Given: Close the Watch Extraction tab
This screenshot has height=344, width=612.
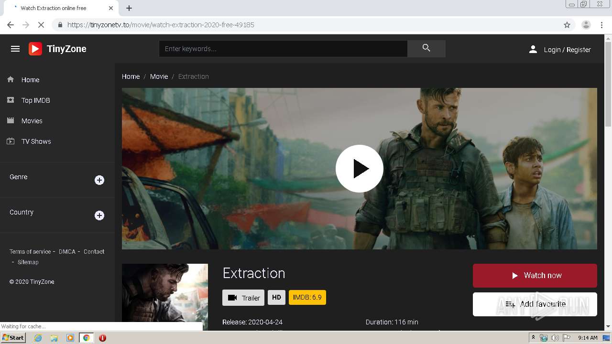Looking at the screenshot, I should [x=111, y=8].
